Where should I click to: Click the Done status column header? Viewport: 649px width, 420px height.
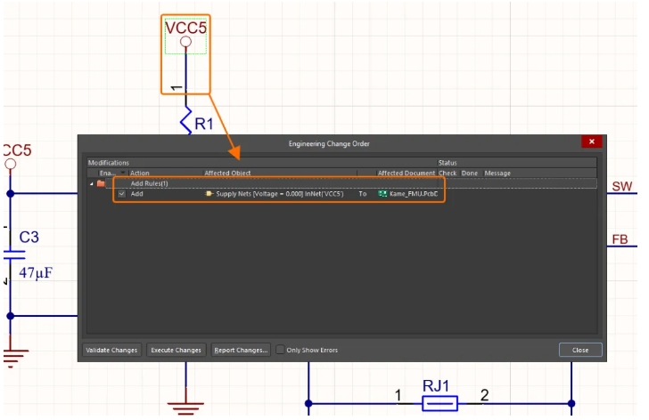point(470,173)
